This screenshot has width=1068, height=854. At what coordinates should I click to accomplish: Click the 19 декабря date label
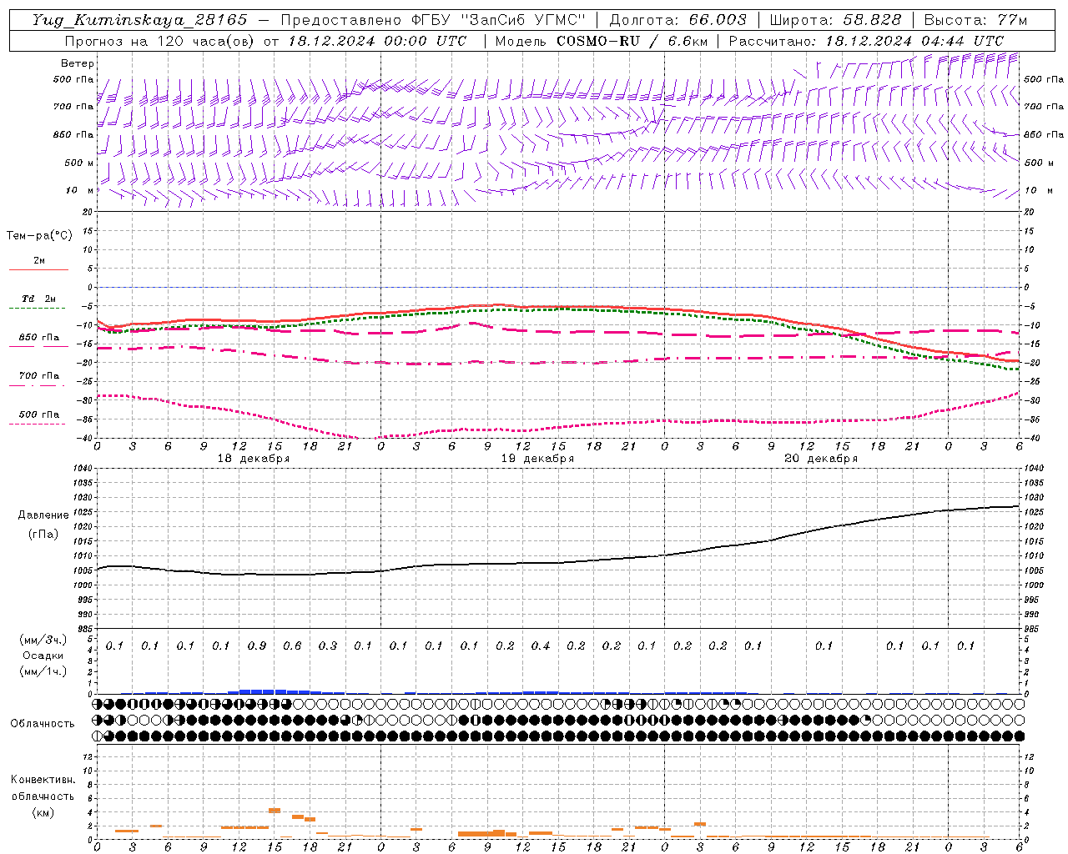pyautogui.click(x=537, y=459)
